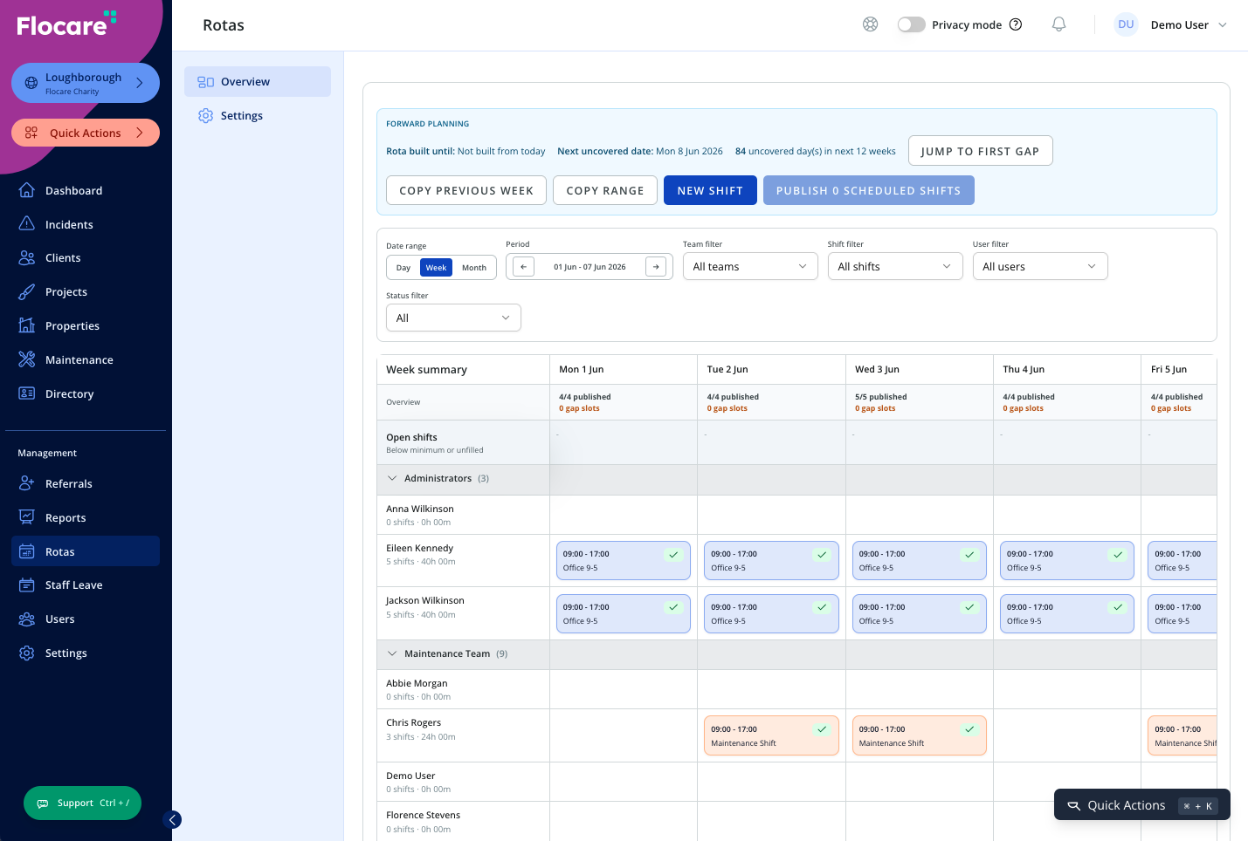Screen dimensions: 1248x841
Task: Open the Status filter dropdown
Action: click(453, 318)
